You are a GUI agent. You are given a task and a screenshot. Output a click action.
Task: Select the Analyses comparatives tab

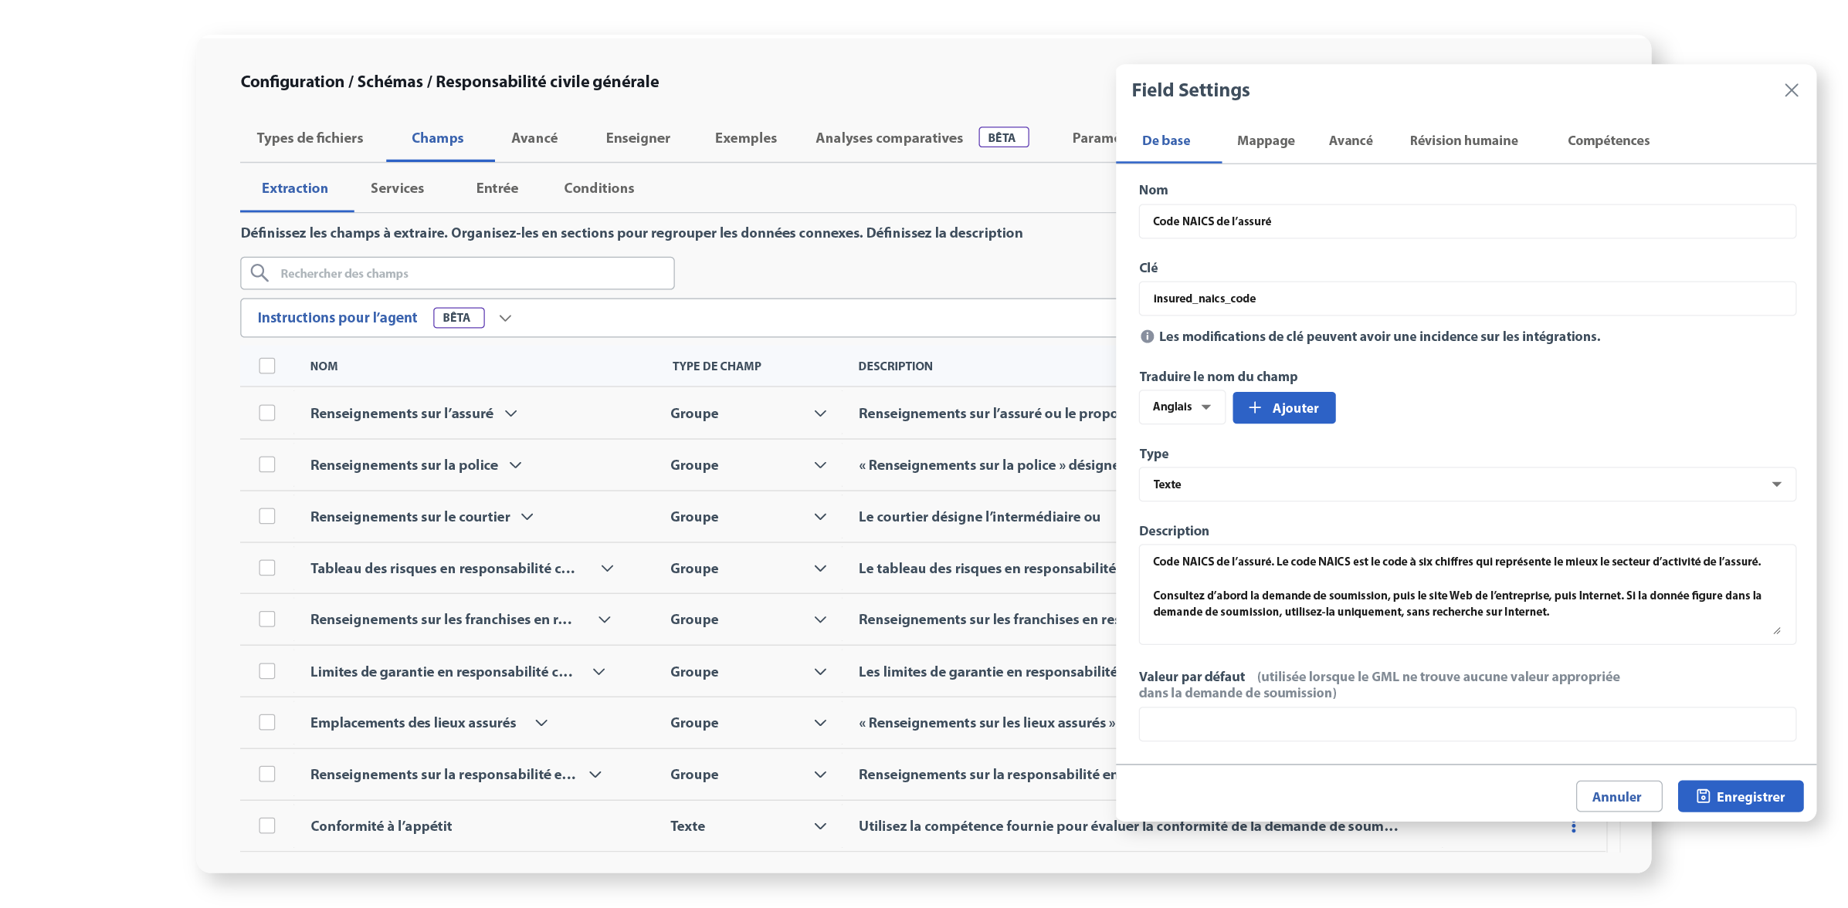[x=889, y=138]
